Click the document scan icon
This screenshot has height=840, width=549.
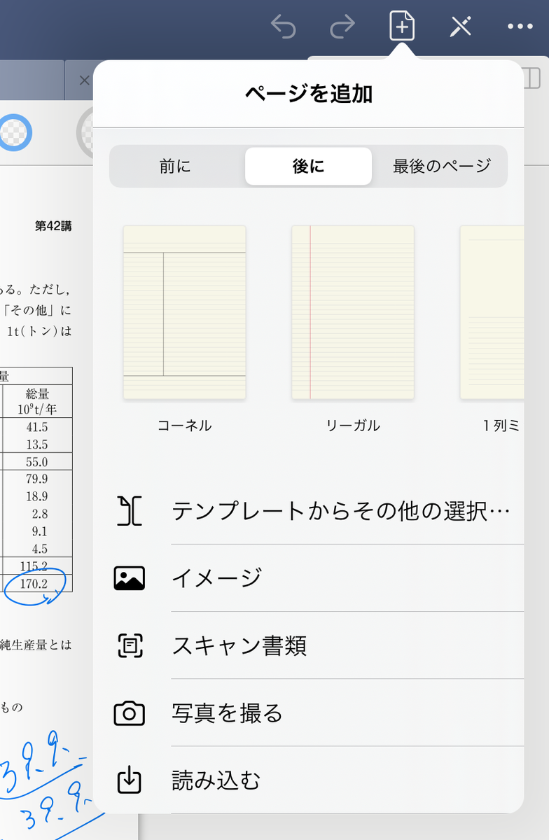click(130, 645)
